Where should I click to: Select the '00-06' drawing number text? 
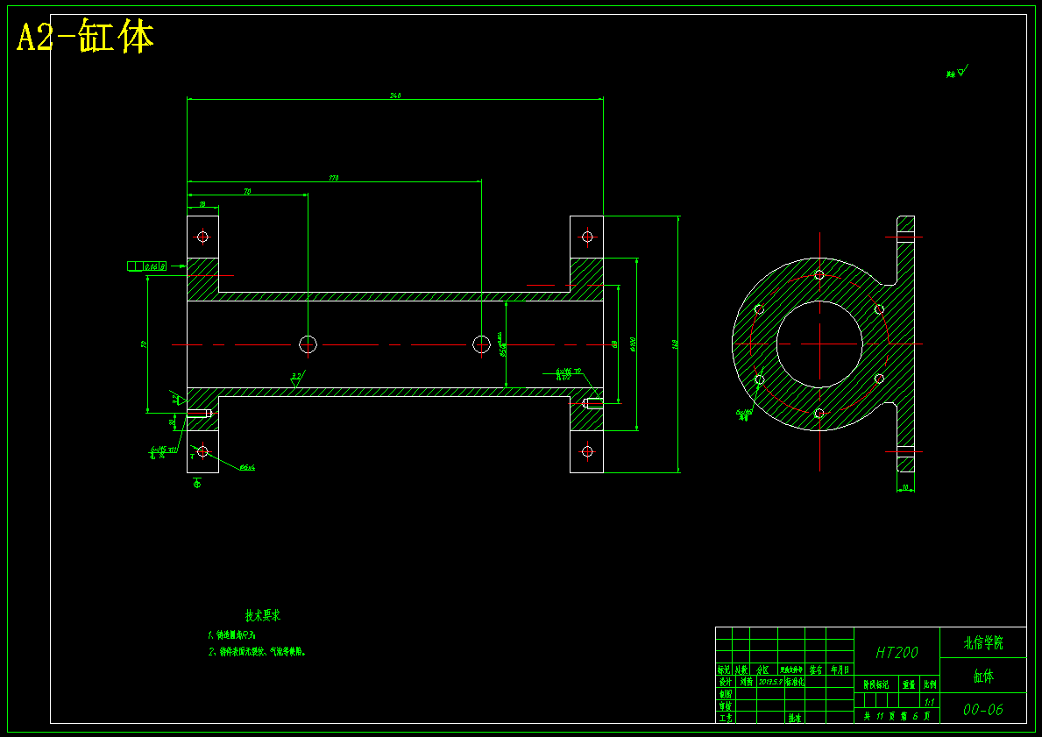(x=983, y=709)
